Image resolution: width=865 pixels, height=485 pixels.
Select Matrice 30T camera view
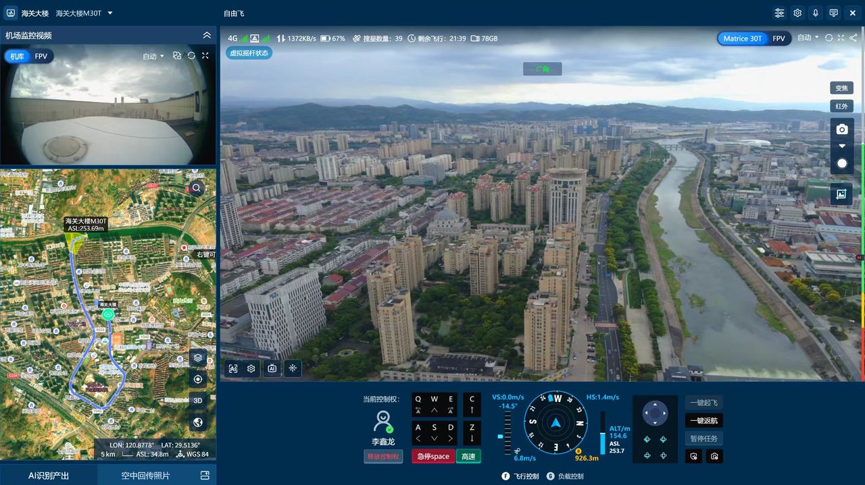[x=742, y=38]
